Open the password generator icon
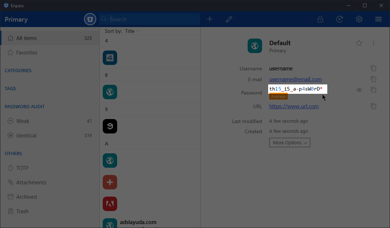390x228 pixels. coord(340,19)
